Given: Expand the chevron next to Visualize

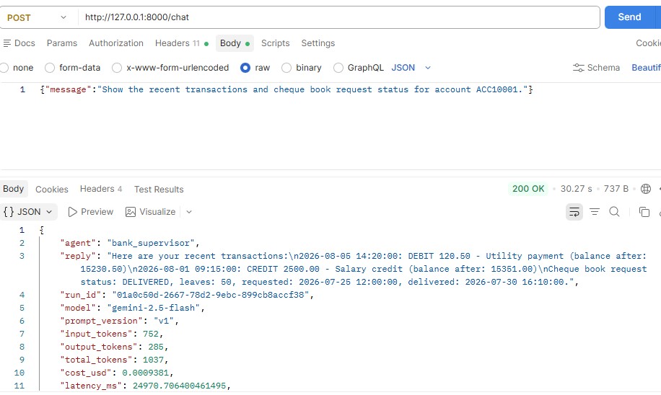Looking at the screenshot, I should pos(189,212).
